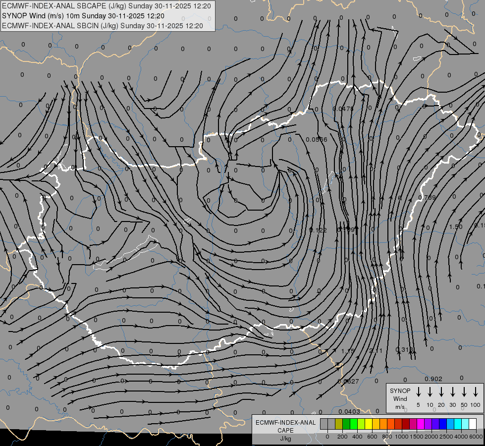Click the 20 m/s label in the wind legend
Viewport: 485px width, 446px height.
[441, 405]
